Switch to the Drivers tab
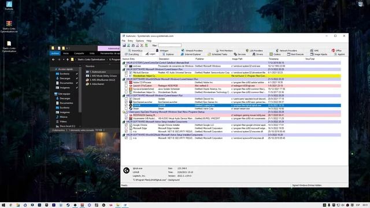This screenshot has width=370, height=208. (x=257, y=54)
